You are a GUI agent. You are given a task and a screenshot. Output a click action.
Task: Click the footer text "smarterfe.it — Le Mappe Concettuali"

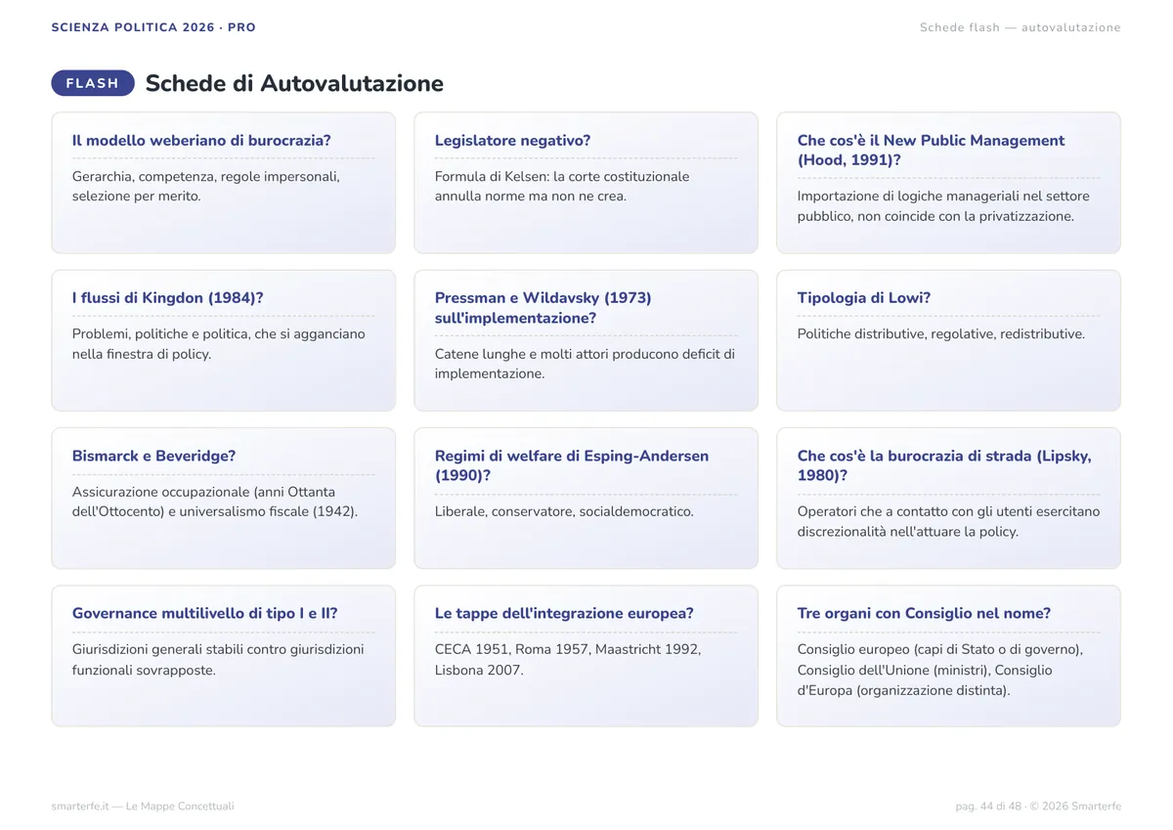pos(143,807)
